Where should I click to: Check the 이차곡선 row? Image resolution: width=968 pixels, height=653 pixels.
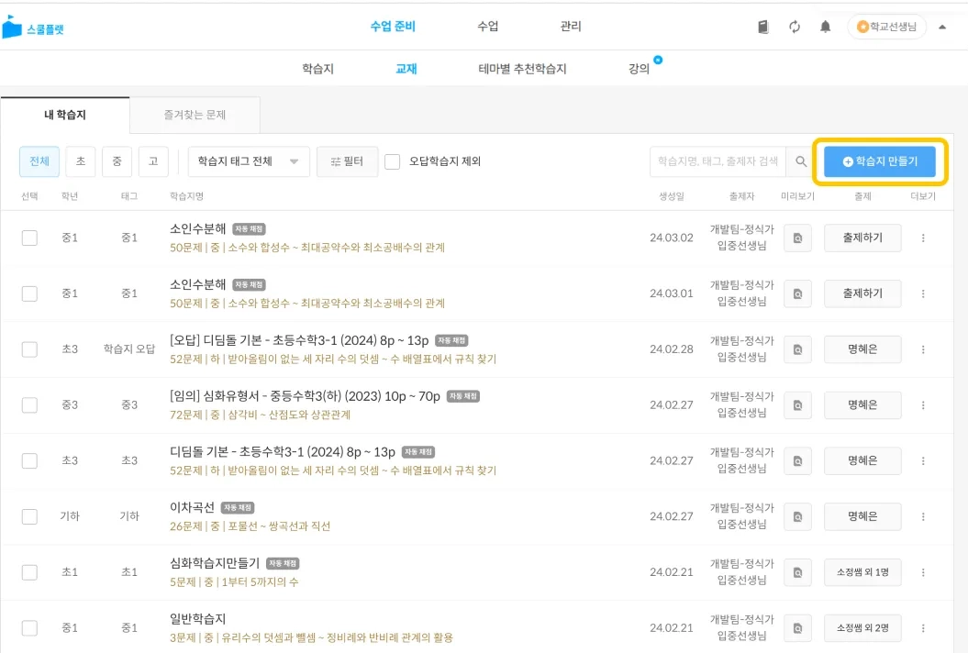pyautogui.click(x=29, y=516)
